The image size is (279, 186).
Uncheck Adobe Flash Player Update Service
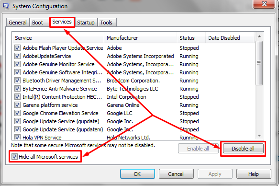click(17, 48)
